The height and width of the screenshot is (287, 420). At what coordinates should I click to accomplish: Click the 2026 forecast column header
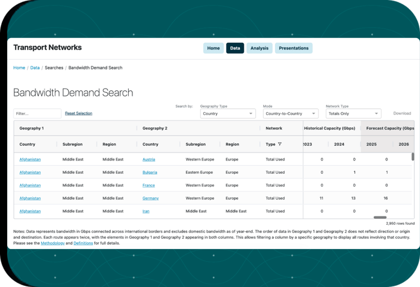pos(404,144)
